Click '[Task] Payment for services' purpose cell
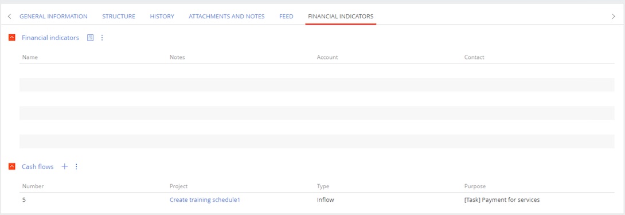 pos(502,200)
